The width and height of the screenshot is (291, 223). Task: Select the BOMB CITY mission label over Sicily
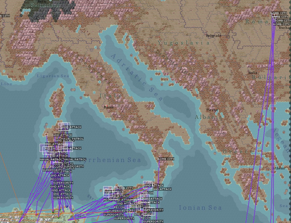point(125,188)
